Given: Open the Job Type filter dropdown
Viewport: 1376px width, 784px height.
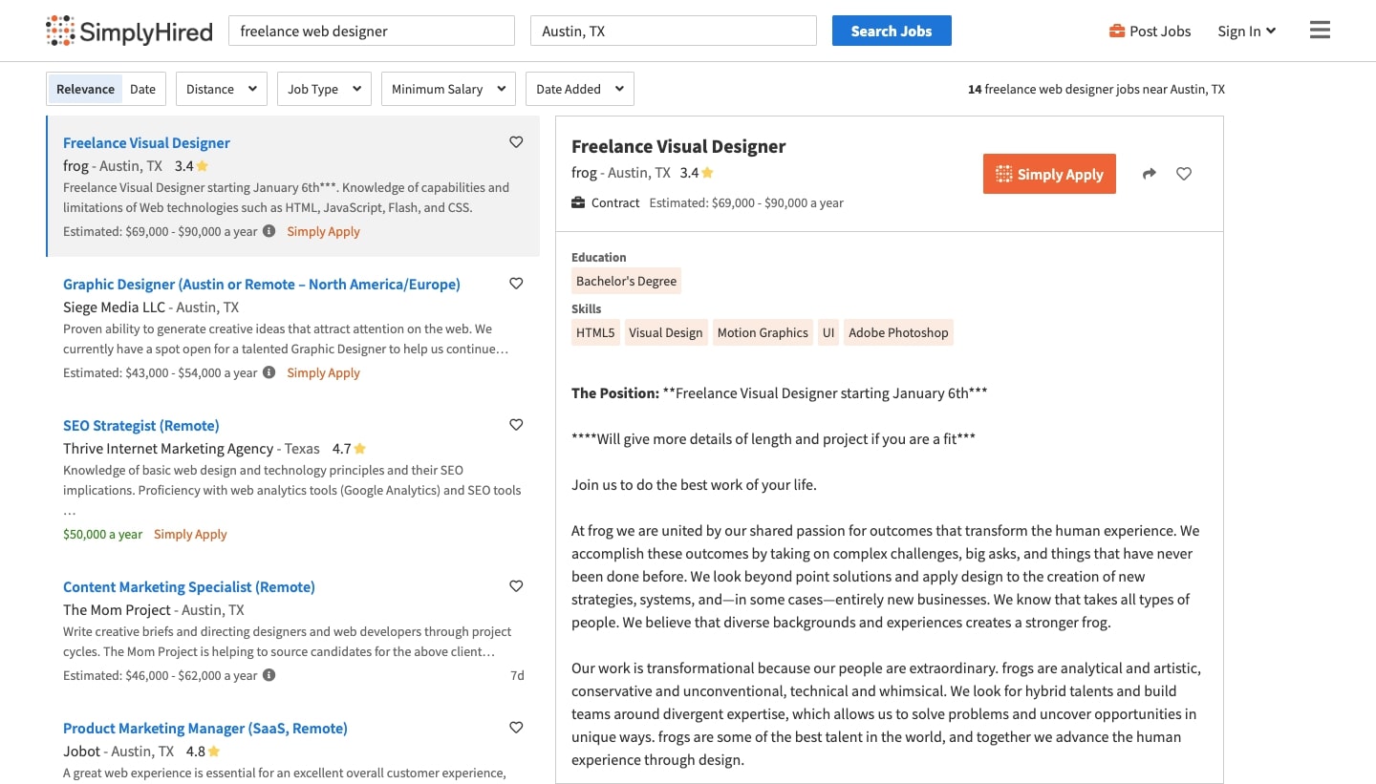Looking at the screenshot, I should point(324,89).
